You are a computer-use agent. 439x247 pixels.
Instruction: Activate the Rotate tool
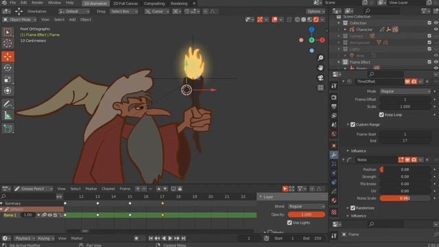tap(8, 68)
